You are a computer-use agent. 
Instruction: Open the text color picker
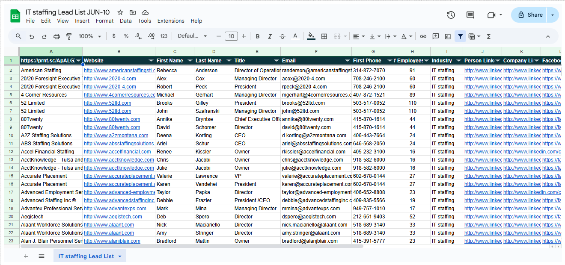coord(295,36)
